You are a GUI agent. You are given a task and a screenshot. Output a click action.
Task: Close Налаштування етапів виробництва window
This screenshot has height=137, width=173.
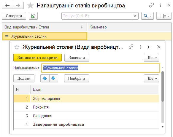169,5
